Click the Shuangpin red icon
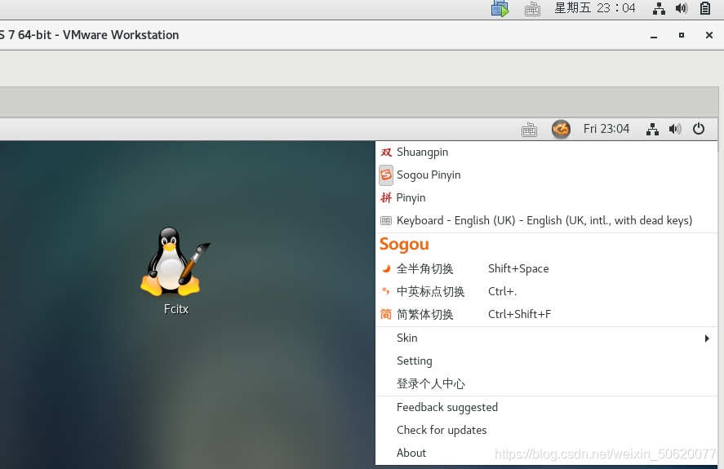Screen dimensions: 724x469 point(386,153)
